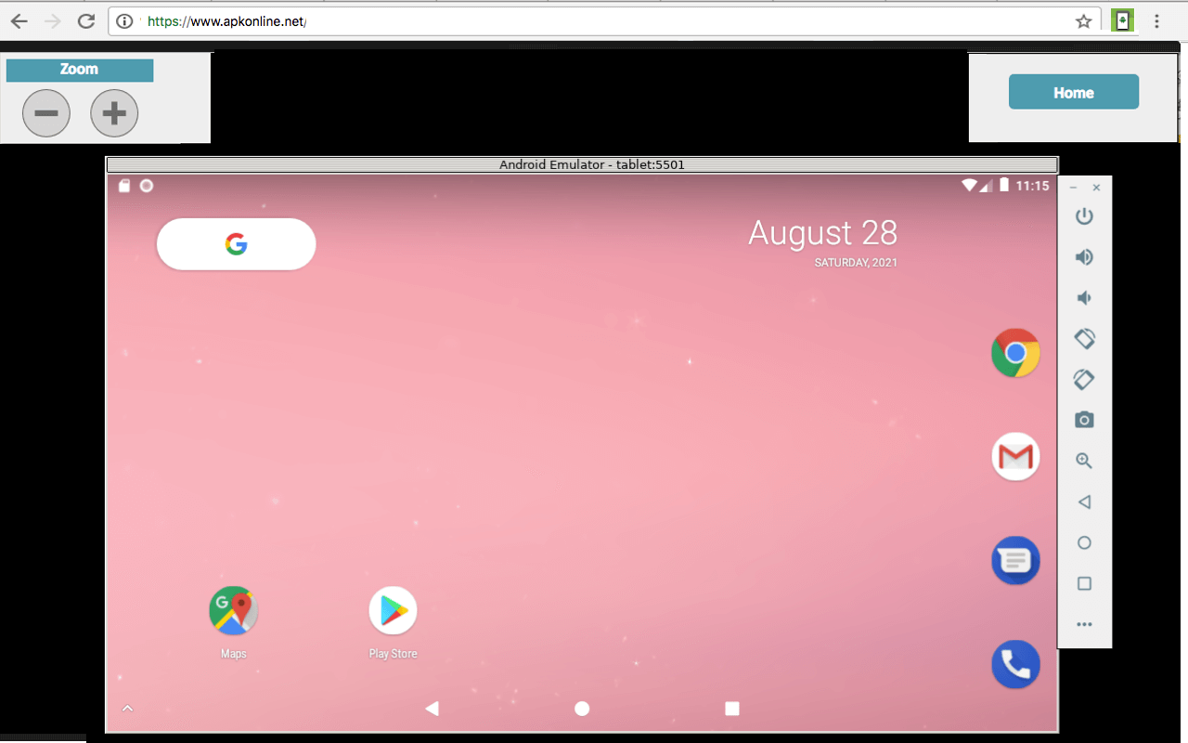
Task: Click the emulator sidebar back triangle
Action: [x=1083, y=502]
